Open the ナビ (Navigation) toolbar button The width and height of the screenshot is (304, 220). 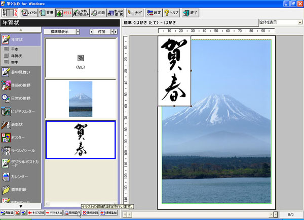[x=134, y=12]
